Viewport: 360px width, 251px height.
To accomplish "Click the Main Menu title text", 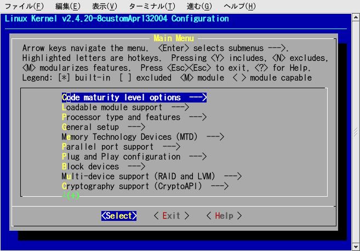I will 174,38.
